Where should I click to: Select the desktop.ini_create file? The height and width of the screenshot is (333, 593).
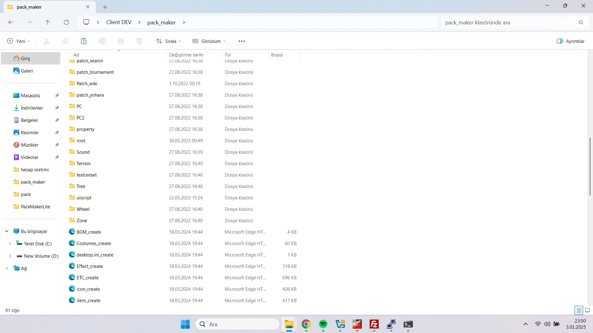coord(95,255)
